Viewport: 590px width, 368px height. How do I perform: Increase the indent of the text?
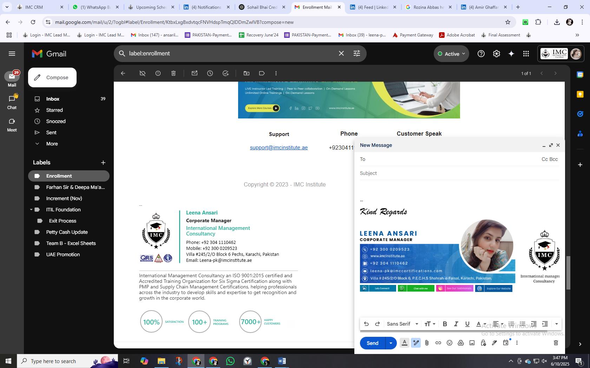click(545, 324)
